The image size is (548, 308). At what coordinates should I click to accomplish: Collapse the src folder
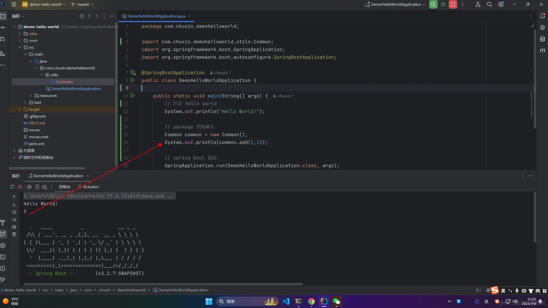20,47
